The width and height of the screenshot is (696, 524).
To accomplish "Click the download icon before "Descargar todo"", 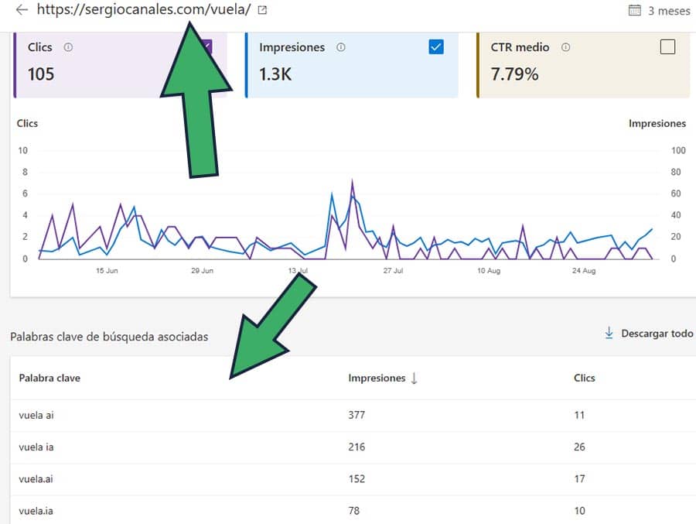I will point(608,332).
